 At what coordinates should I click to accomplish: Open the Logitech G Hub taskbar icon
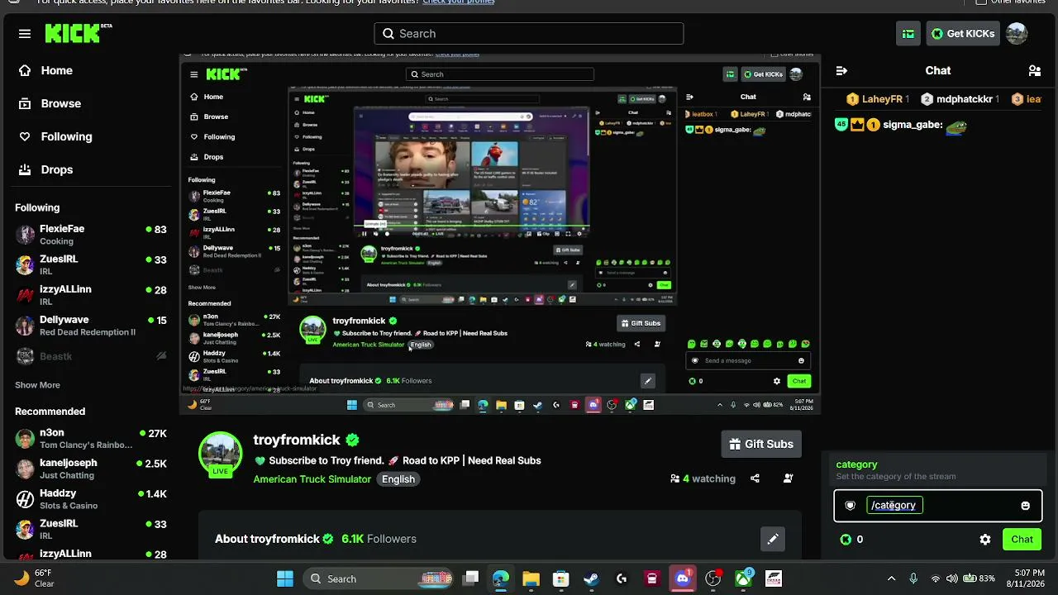click(x=622, y=578)
